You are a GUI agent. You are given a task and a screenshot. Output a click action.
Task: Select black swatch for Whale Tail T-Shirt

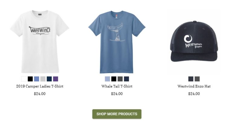114,79
